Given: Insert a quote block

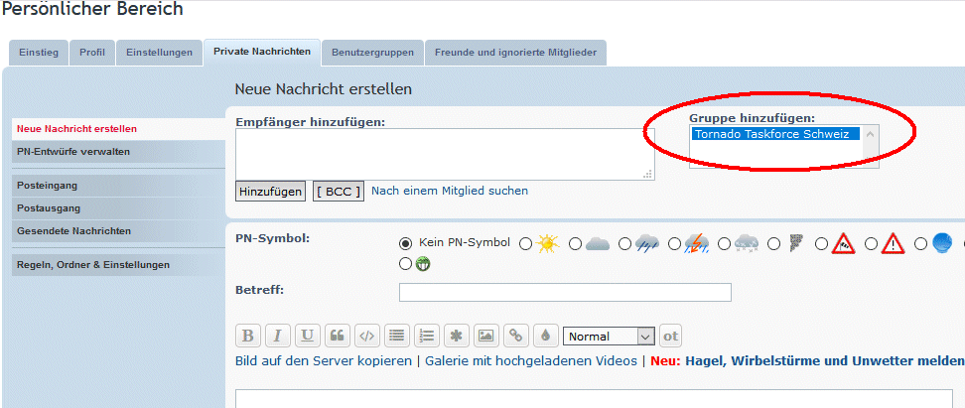Looking at the screenshot, I should 337,336.
